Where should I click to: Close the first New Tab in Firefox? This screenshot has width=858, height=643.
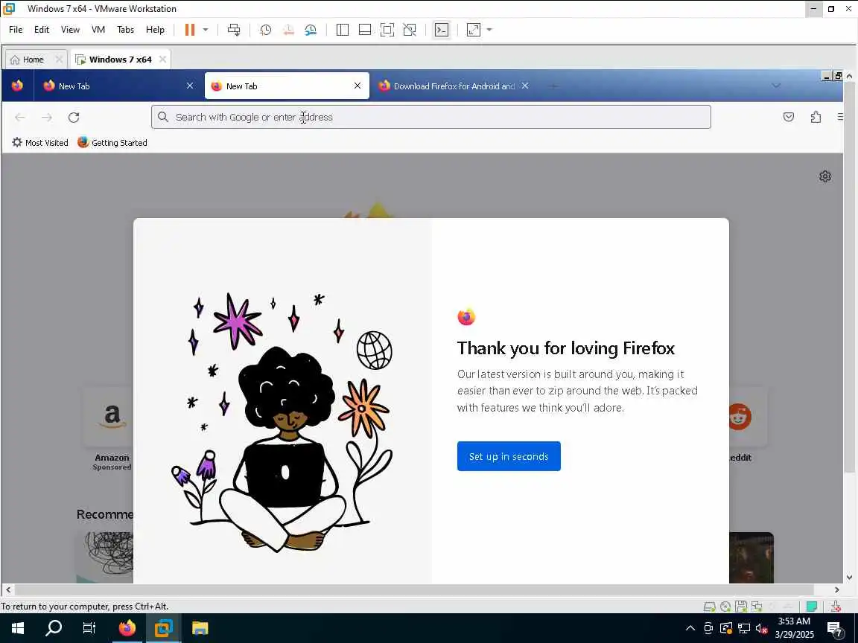coord(190,86)
